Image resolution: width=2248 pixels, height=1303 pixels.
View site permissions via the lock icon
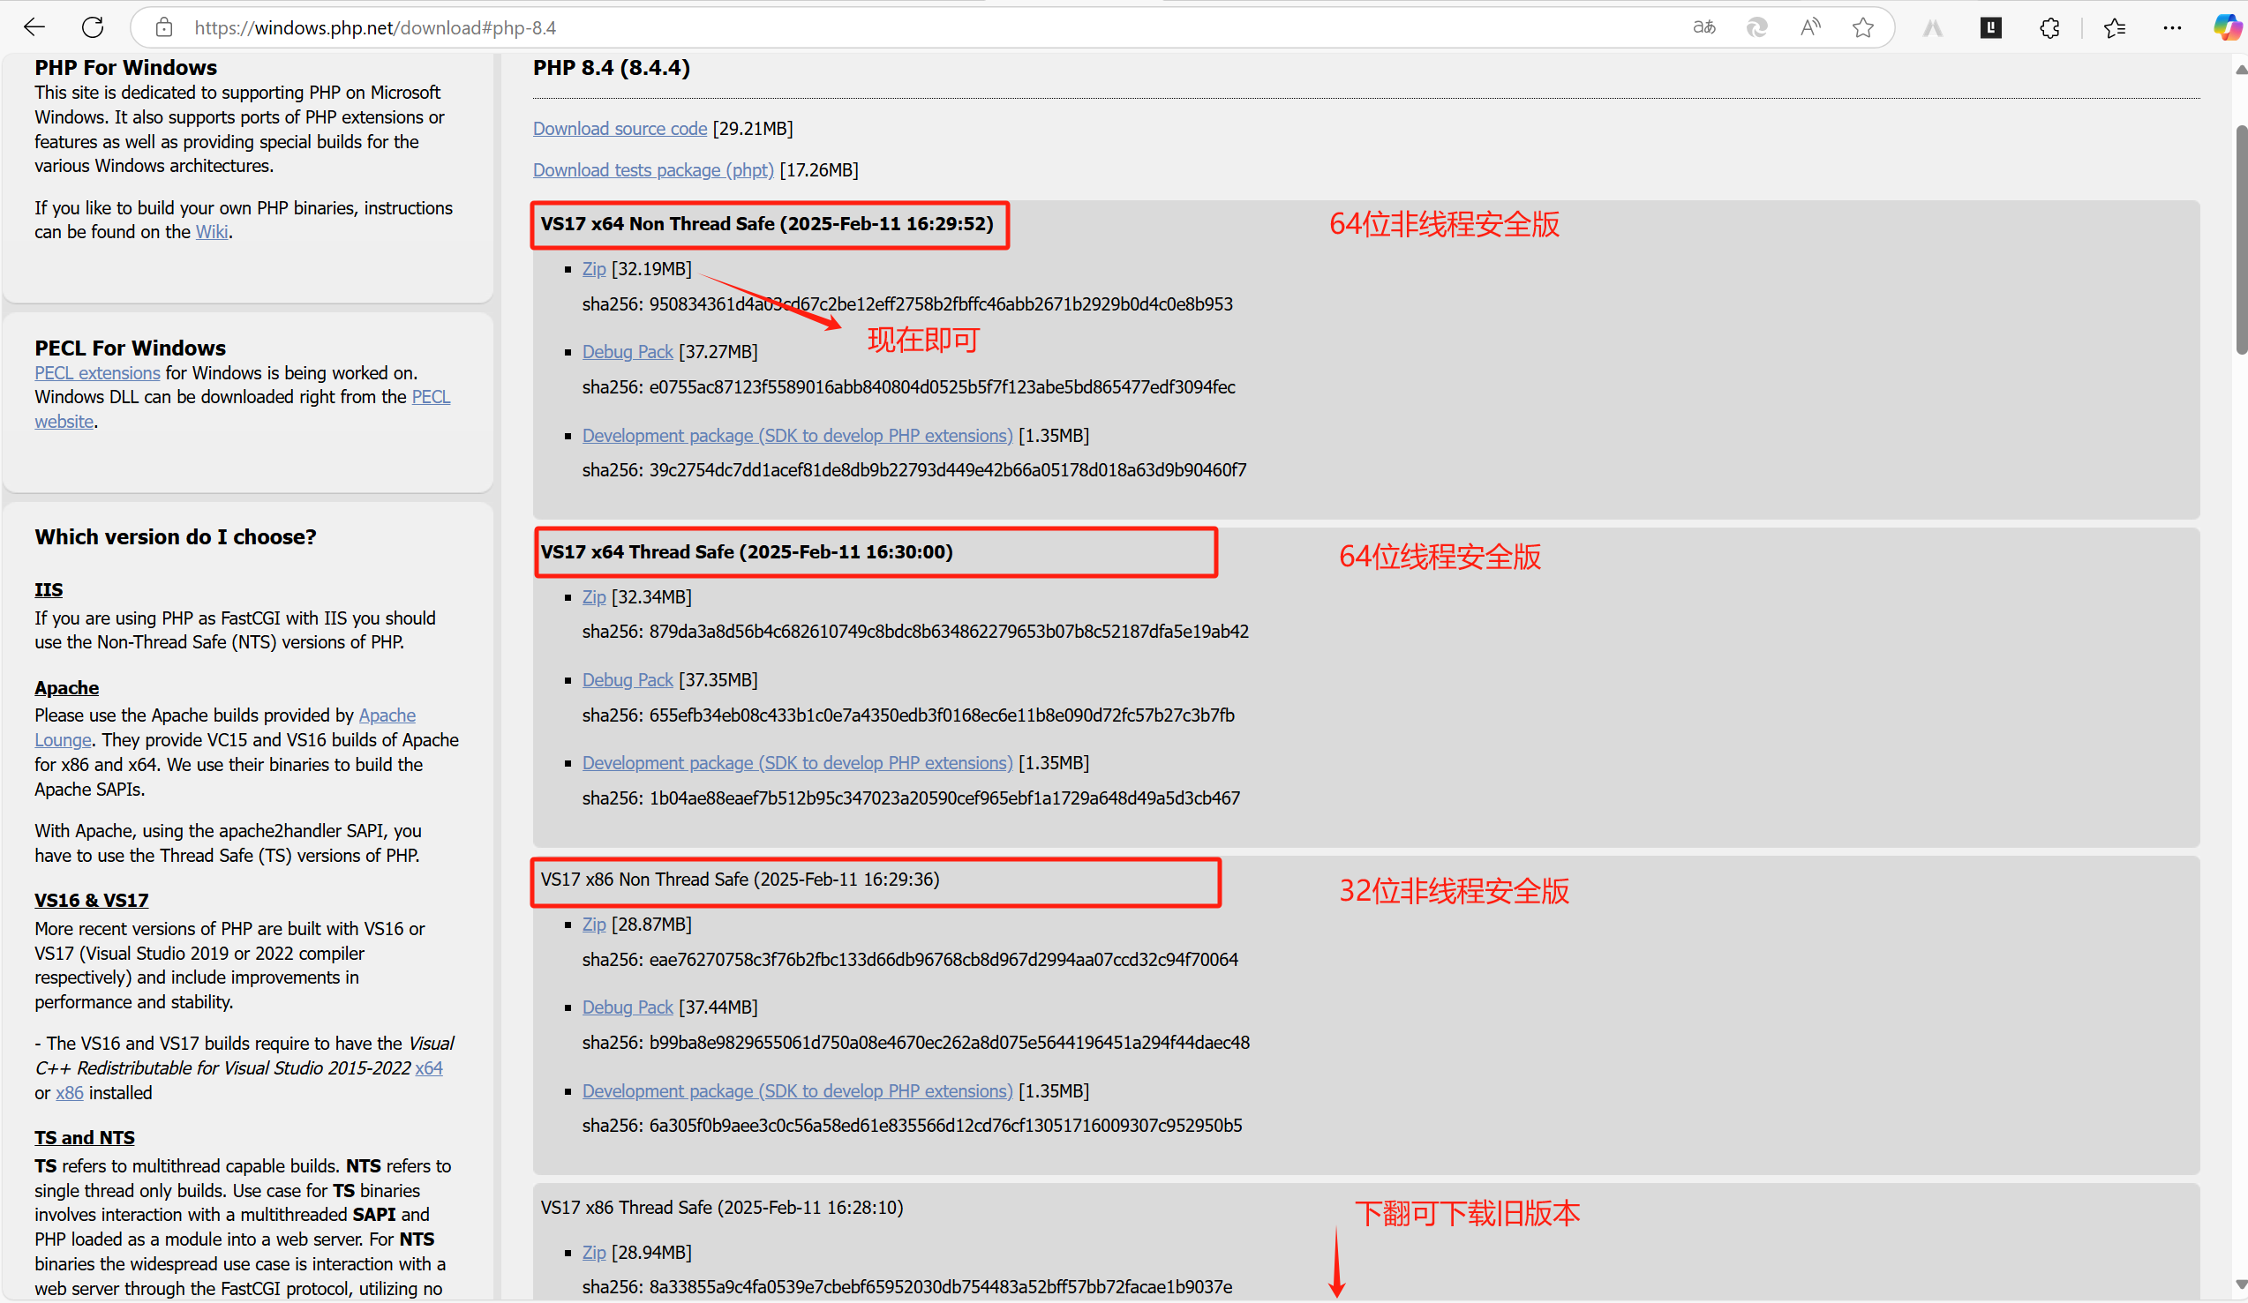point(163,26)
